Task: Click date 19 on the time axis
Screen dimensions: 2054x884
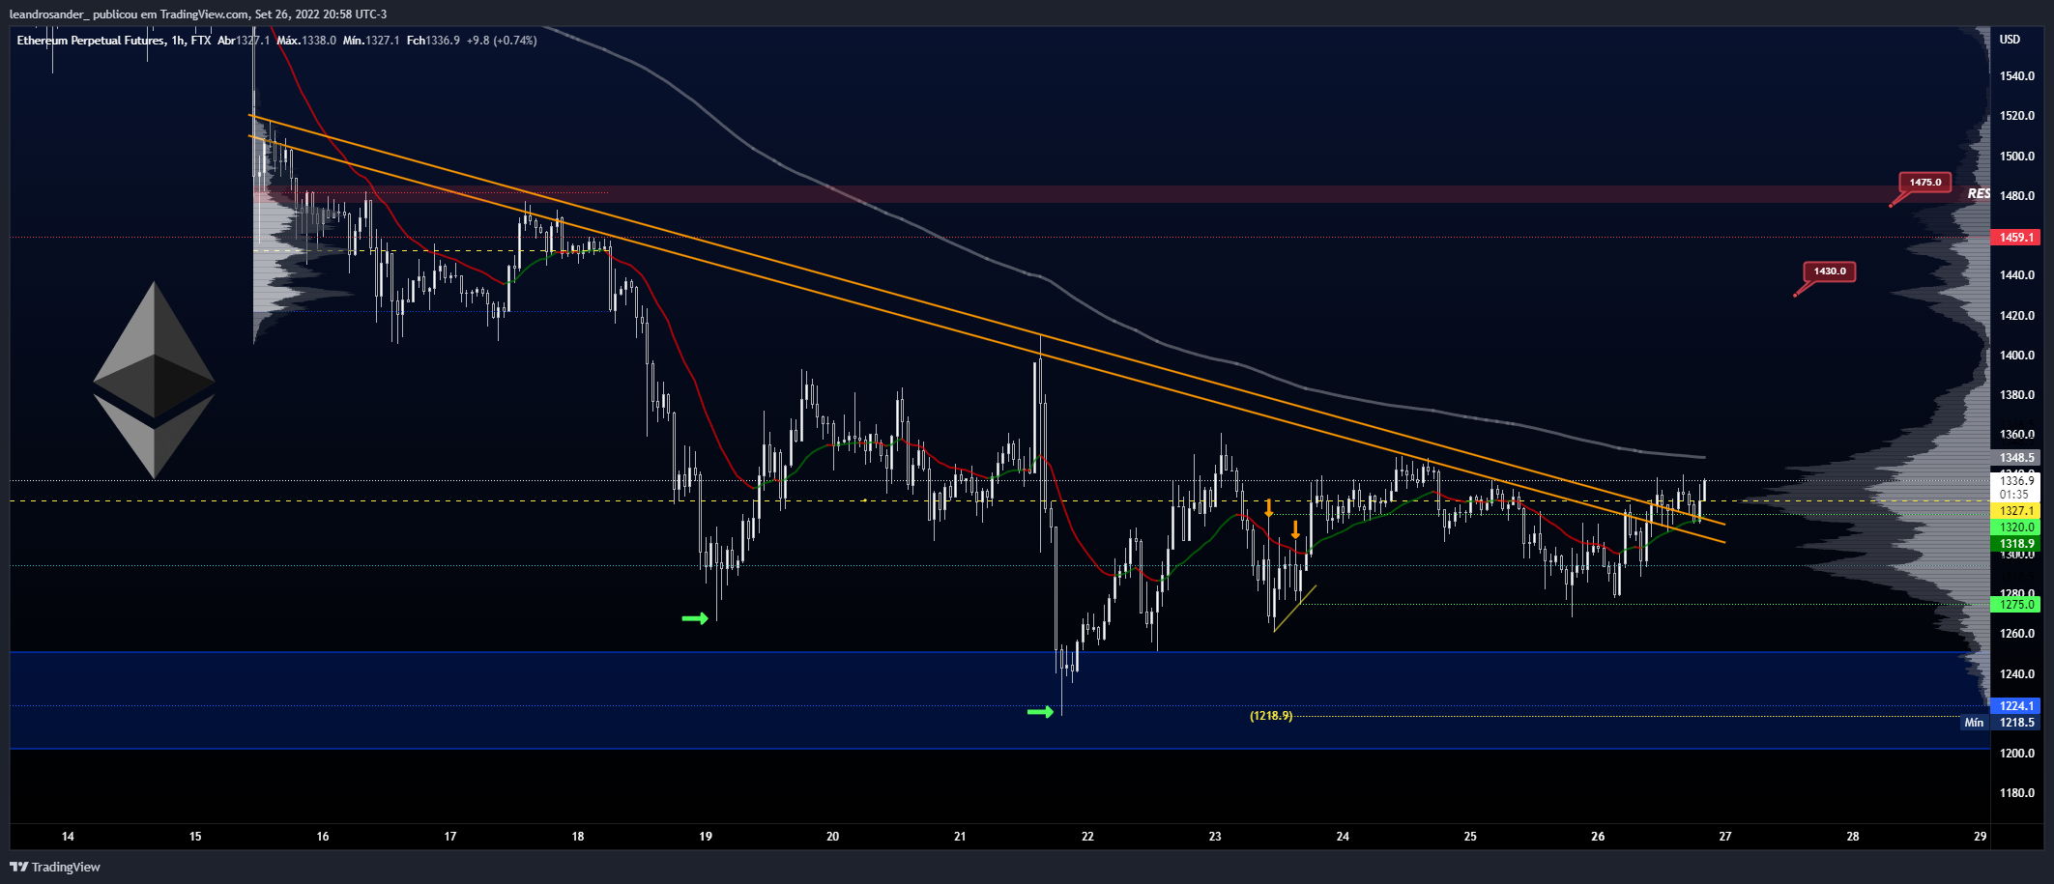Action: 706,837
